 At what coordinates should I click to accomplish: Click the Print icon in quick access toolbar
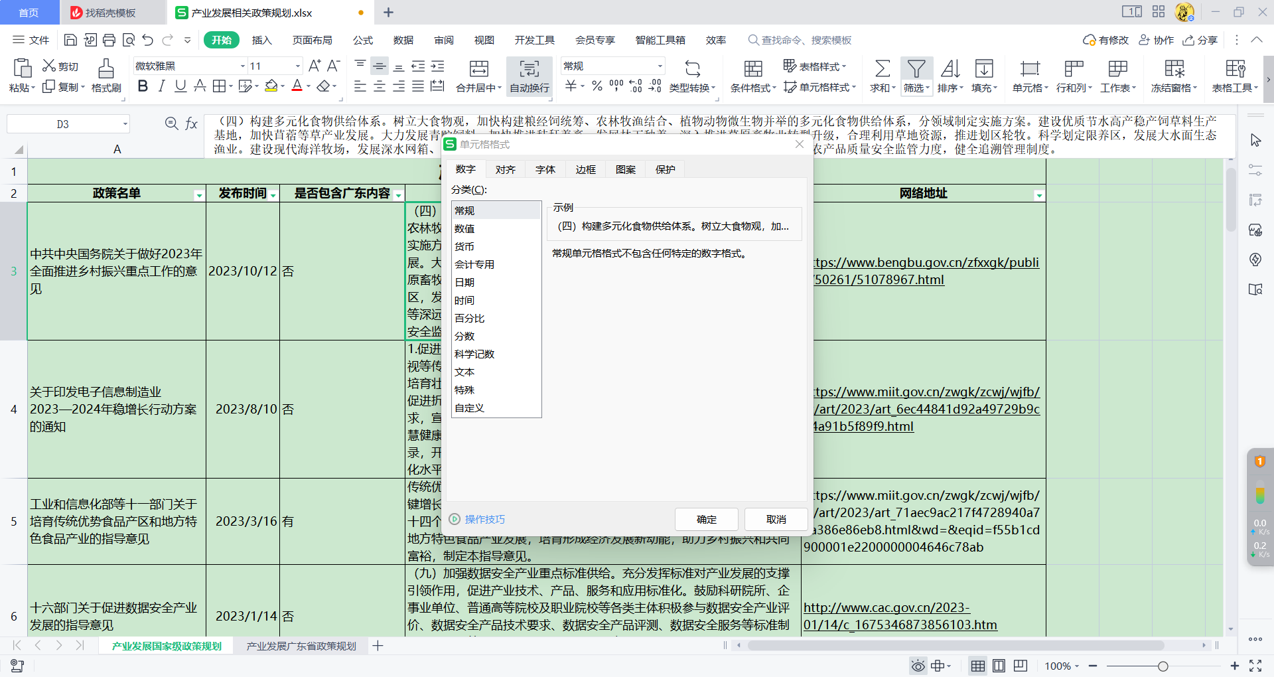[109, 40]
